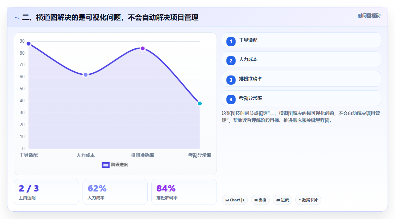Click the 90 y-axis value
This screenshot has width=395, height=219.
(x=22, y=41)
